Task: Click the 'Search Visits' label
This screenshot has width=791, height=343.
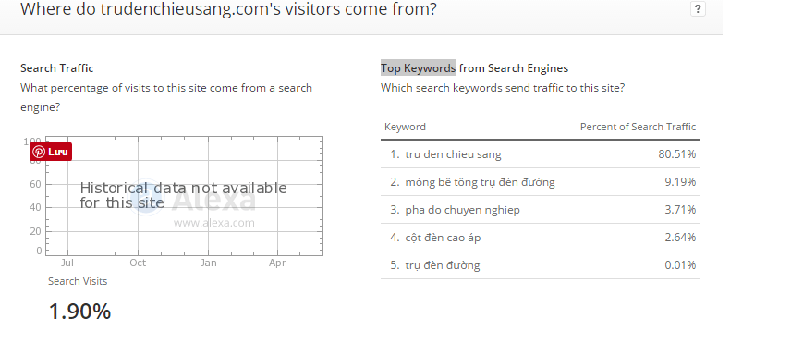Action: [x=78, y=281]
